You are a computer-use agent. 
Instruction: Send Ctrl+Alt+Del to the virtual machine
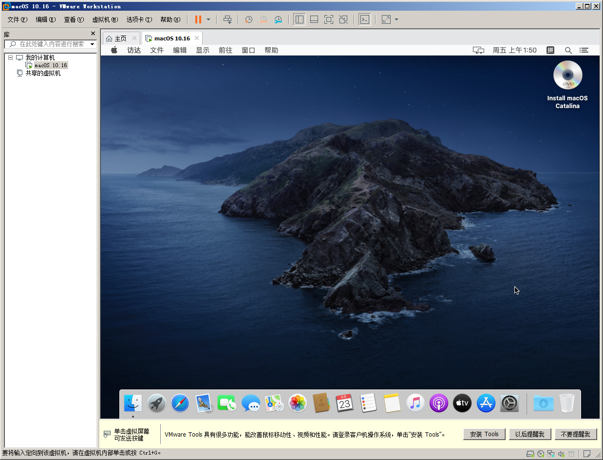tap(227, 19)
